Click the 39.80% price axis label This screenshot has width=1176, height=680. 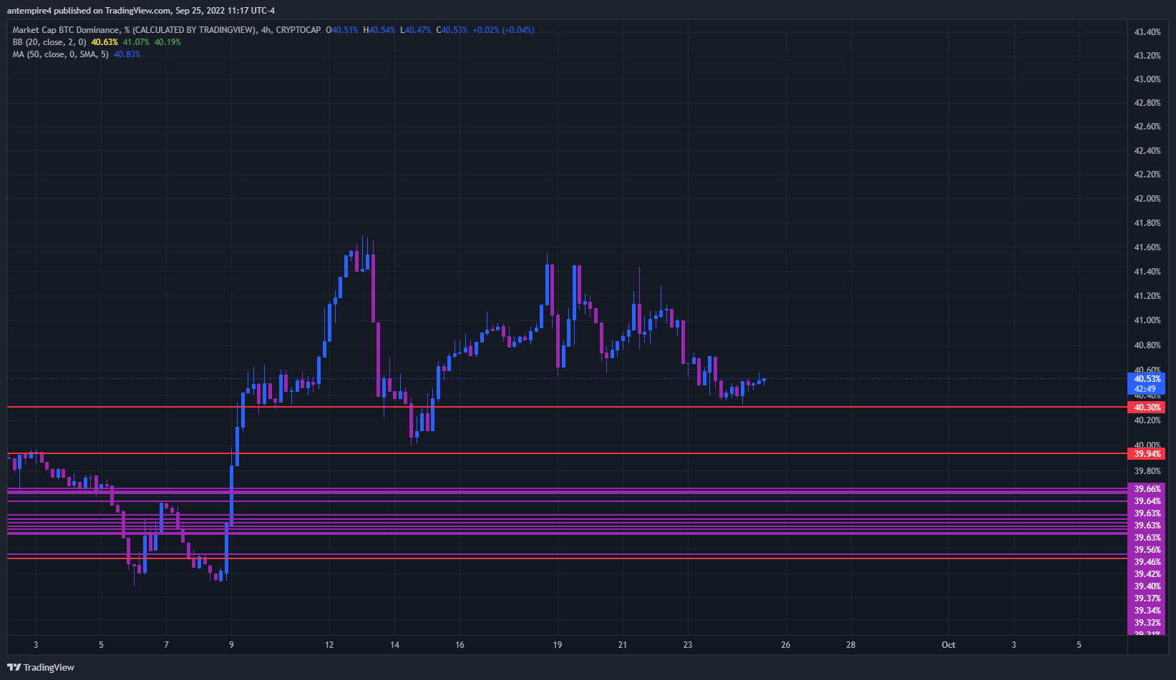click(1147, 471)
